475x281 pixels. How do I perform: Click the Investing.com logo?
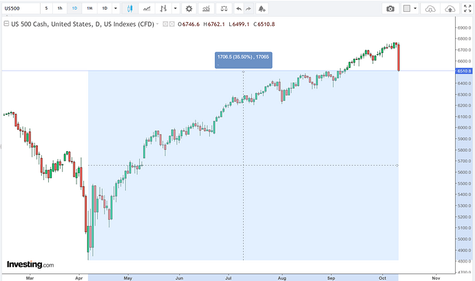click(30, 265)
